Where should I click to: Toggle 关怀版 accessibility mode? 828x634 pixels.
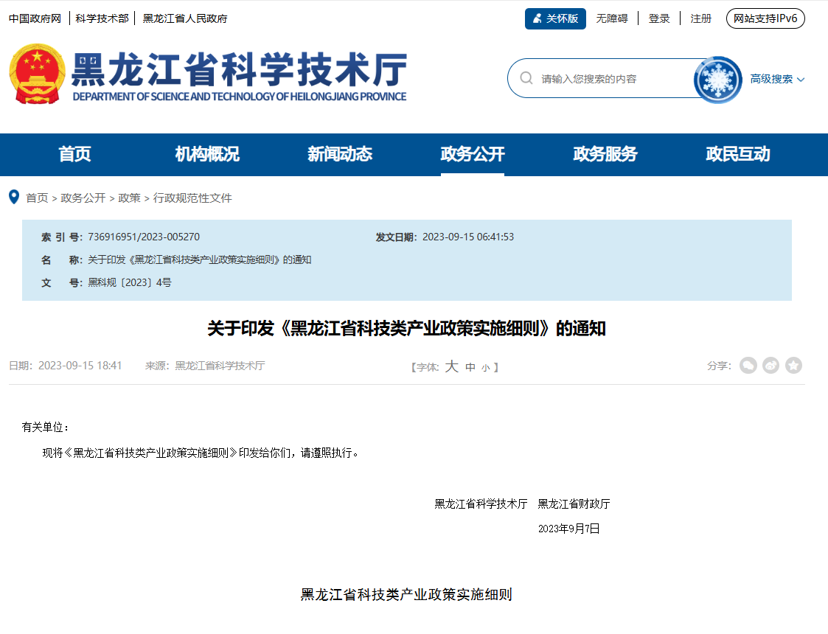tap(555, 18)
